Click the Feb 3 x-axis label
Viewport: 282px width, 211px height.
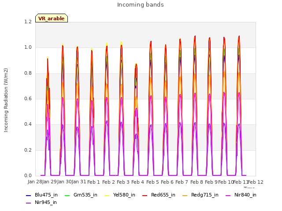click(x=123, y=182)
